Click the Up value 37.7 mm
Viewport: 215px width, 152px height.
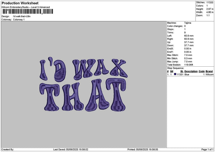tap(189, 42)
